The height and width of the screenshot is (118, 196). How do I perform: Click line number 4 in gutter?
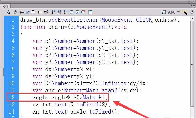[x=13, y=41]
